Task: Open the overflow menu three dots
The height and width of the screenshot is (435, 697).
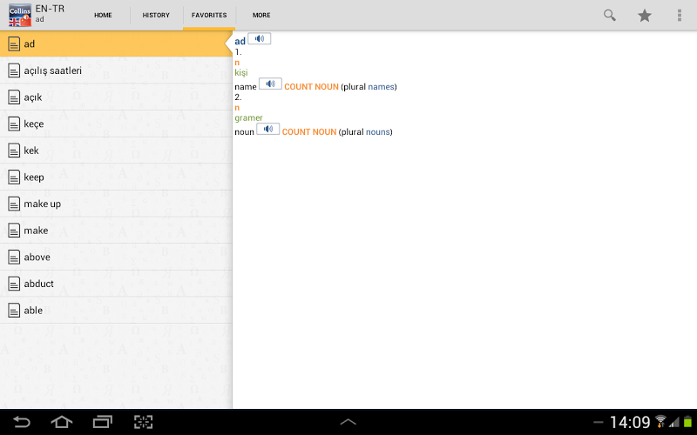Action: pyautogui.click(x=680, y=15)
